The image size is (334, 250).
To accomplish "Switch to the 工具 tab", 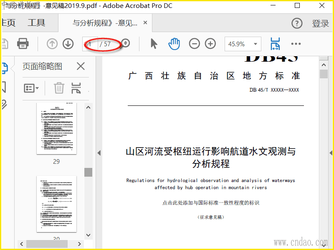I will click(36, 22).
